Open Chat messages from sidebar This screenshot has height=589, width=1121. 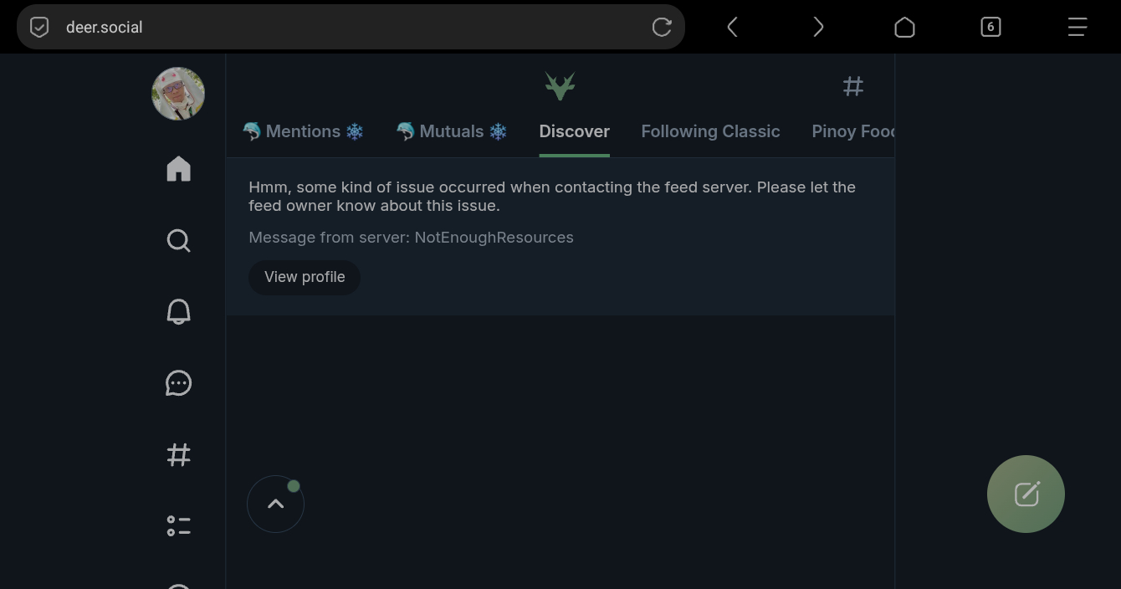click(x=178, y=383)
